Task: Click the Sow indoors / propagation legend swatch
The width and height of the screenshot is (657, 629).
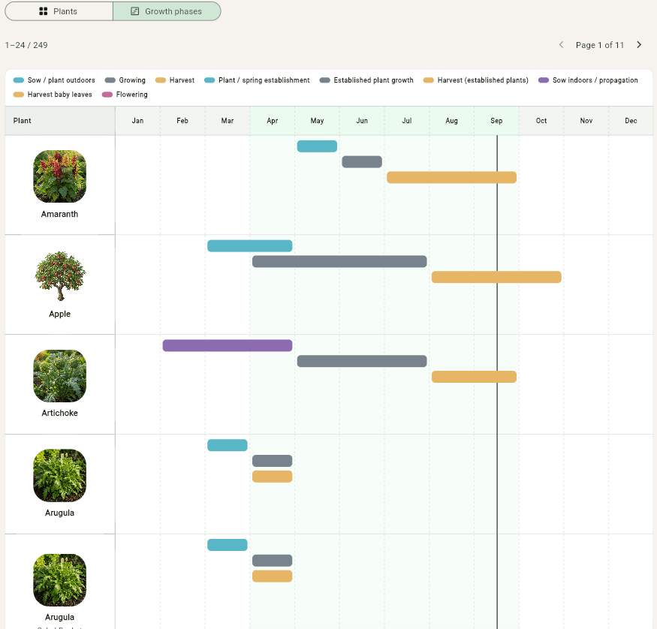Action: [x=544, y=80]
